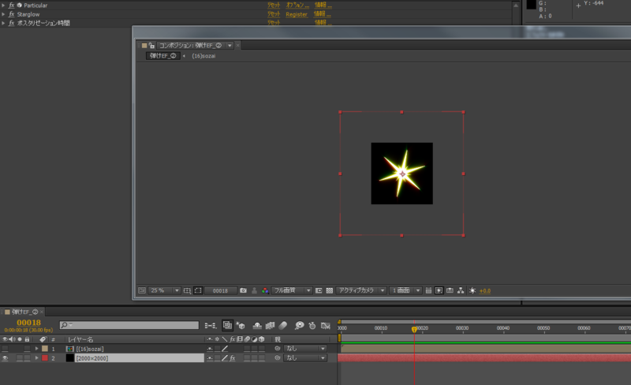Toggle the live update button
This screenshot has width=631, height=385.
[x=227, y=325]
